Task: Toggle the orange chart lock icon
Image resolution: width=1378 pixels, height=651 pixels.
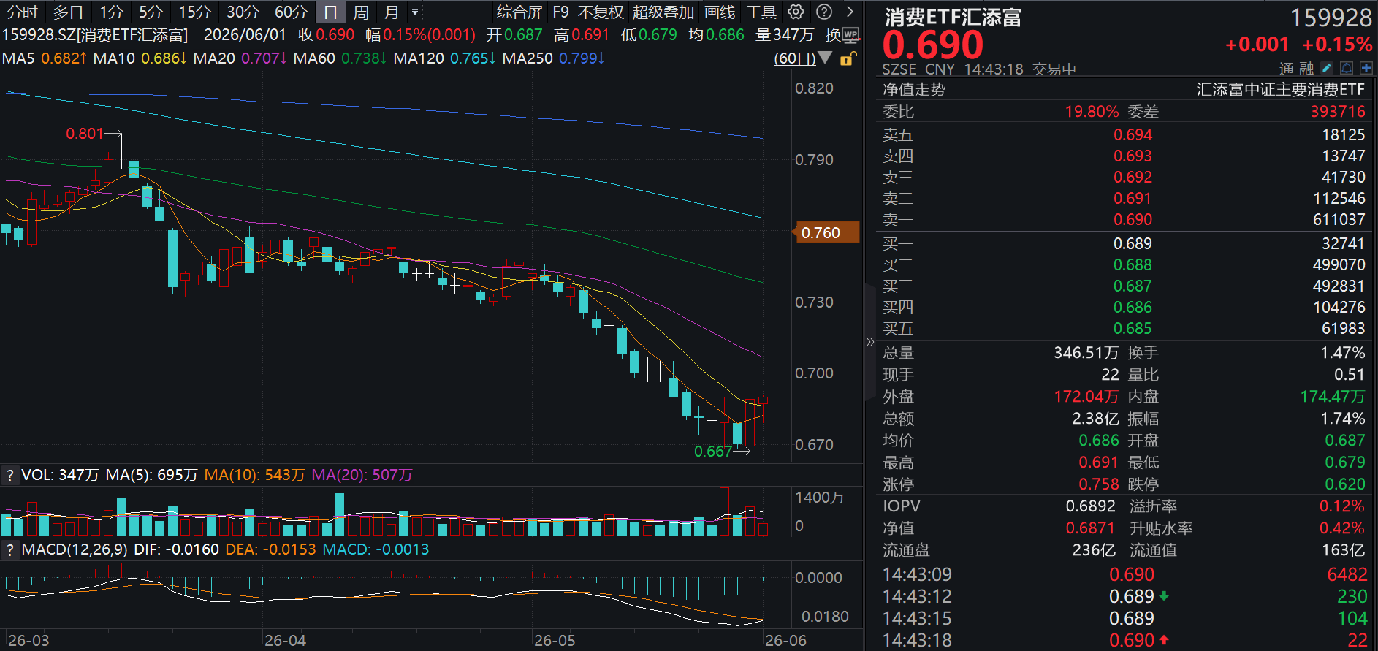Action: [847, 58]
